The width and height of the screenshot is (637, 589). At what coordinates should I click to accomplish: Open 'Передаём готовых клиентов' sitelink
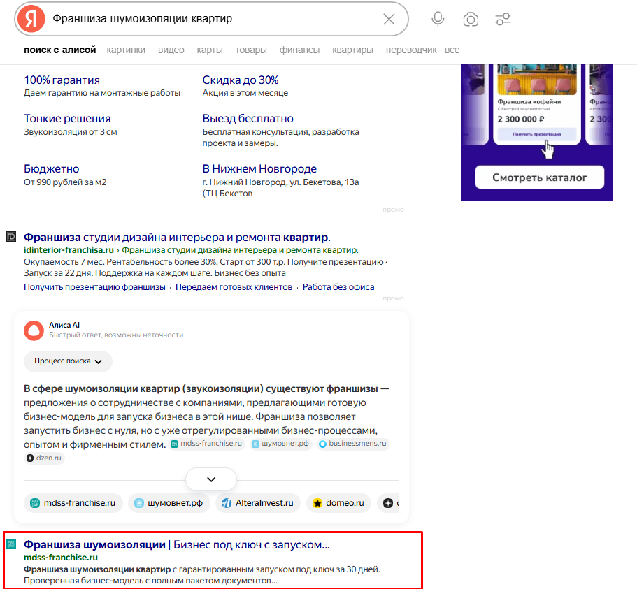(234, 287)
